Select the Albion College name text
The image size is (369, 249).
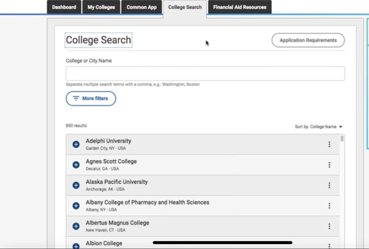tap(104, 243)
